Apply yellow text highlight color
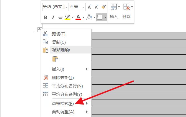The height and width of the screenshot is (117, 186). click(x=67, y=17)
